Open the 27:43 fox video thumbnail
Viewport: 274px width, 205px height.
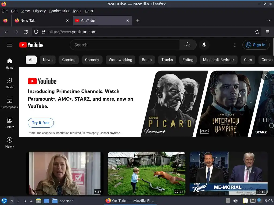pyautogui.click(x=147, y=173)
